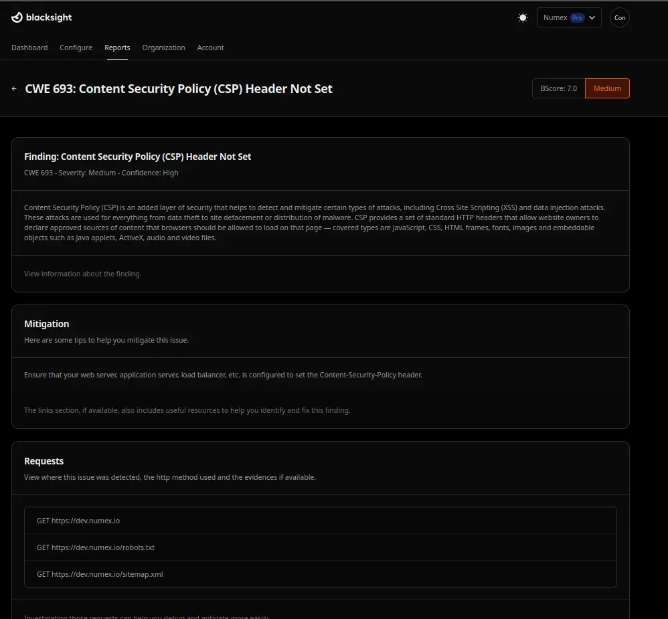Viewport: 668px width, 619px height.
Task: Open the GET https://dev.numex.io request row
Action: (320, 521)
